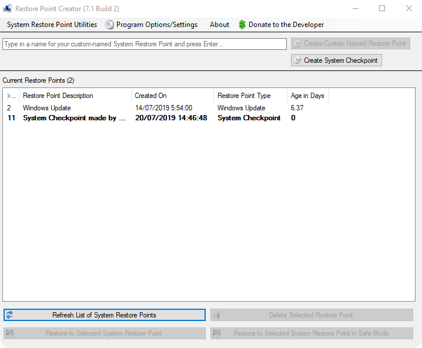The height and width of the screenshot is (348, 422).
Task: Sort list by Age in Days column header
Action: [307, 96]
